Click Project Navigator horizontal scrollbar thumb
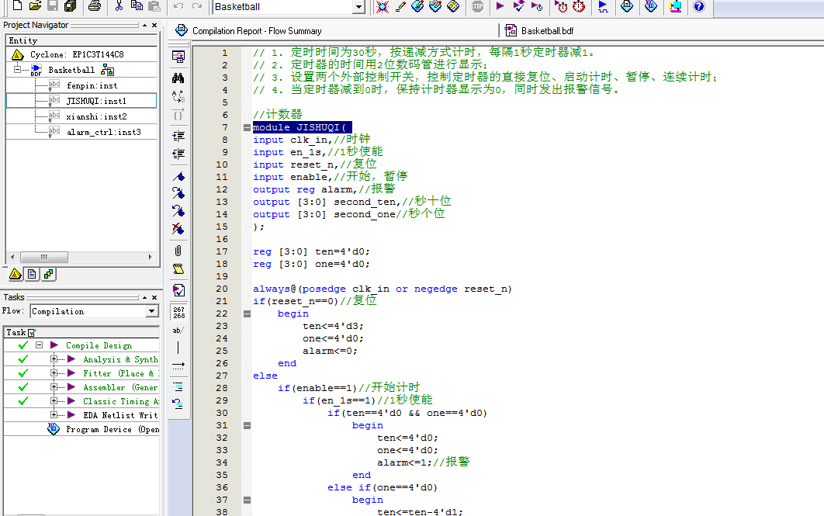Image resolution: width=824 pixels, height=516 pixels. tap(44, 257)
